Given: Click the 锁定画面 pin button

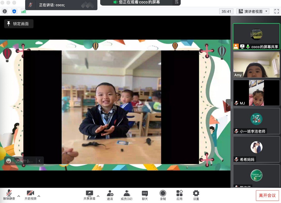Looking at the screenshot, I should tap(19, 24).
